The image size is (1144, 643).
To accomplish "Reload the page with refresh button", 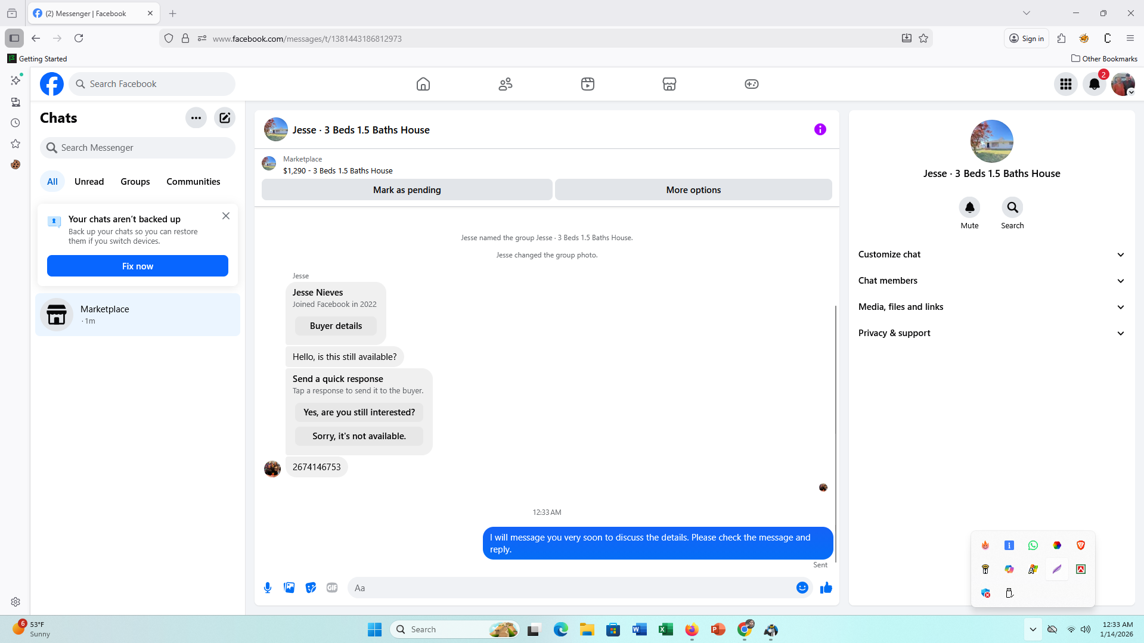I will 79,38.
